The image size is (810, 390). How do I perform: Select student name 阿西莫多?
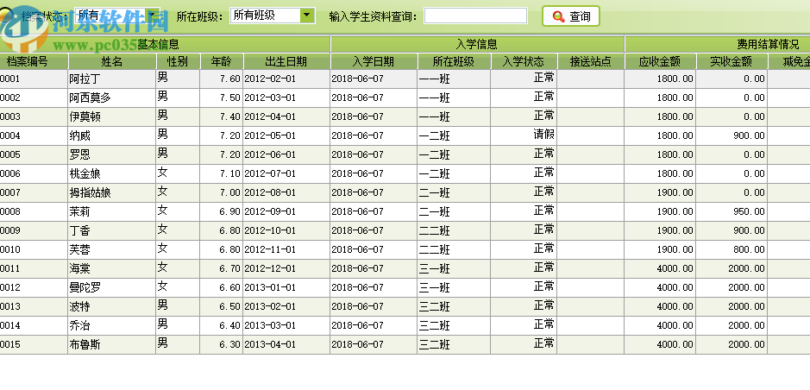pos(90,98)
